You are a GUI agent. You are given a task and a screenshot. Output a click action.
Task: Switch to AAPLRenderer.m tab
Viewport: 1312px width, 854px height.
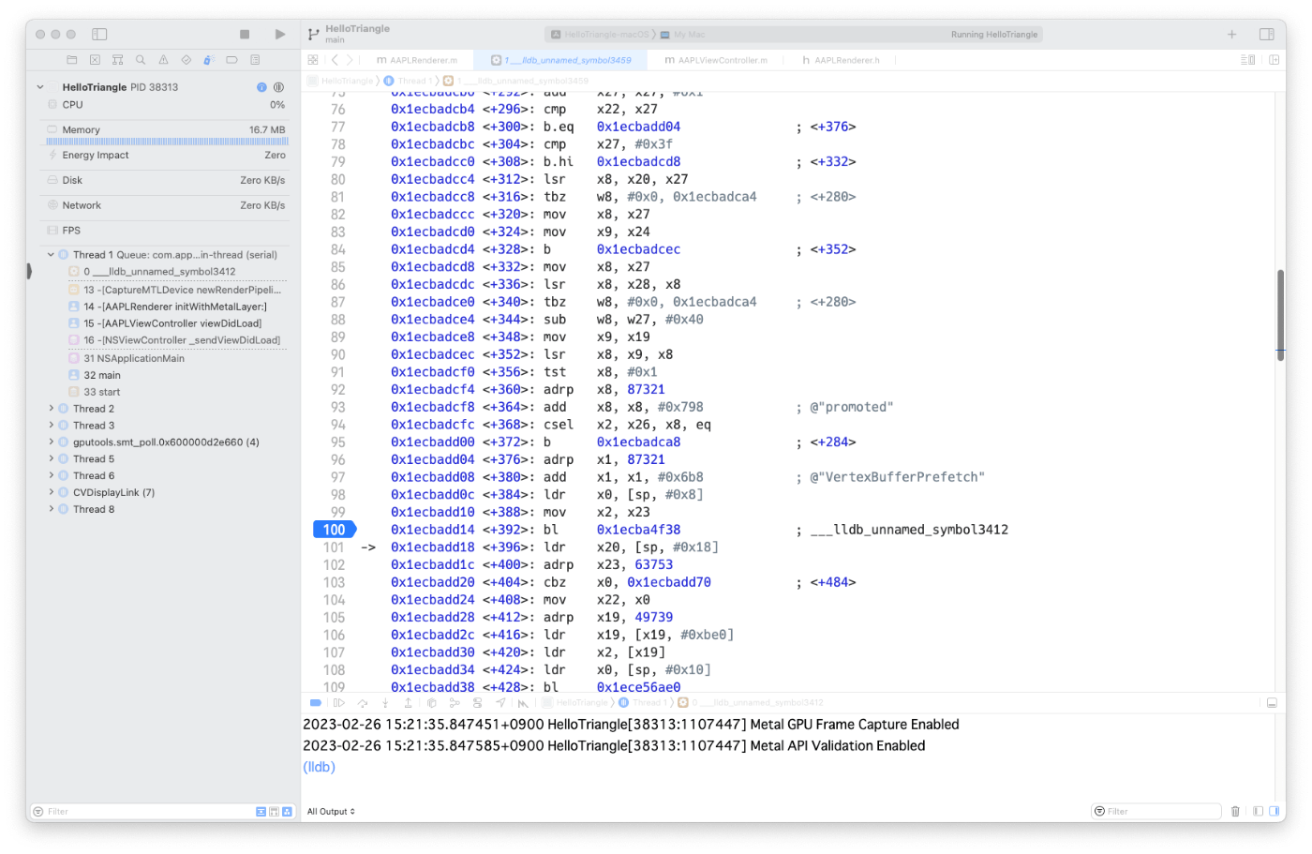[x=417, y=60]
